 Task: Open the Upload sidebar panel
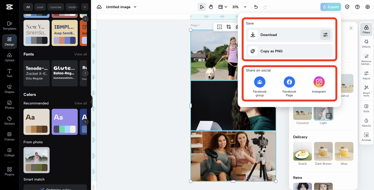point(9,57)
